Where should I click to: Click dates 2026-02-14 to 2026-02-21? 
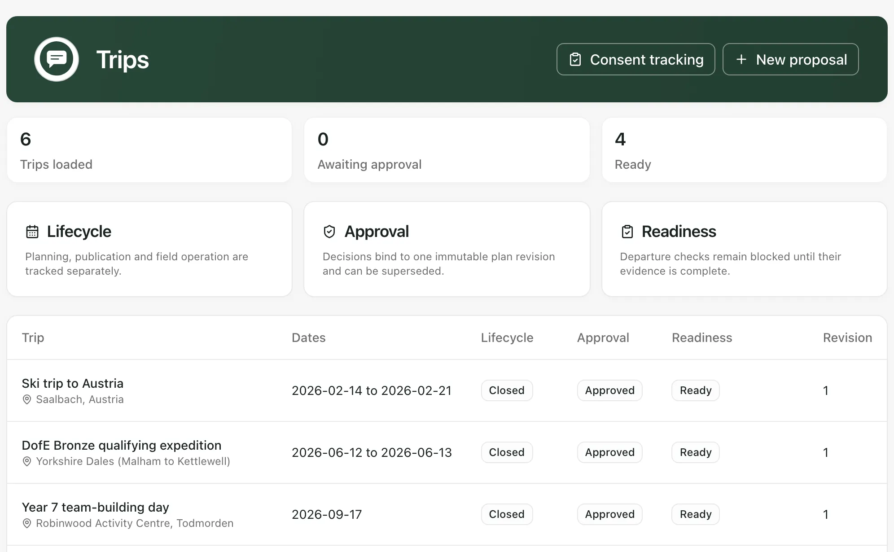click(372, 390)
